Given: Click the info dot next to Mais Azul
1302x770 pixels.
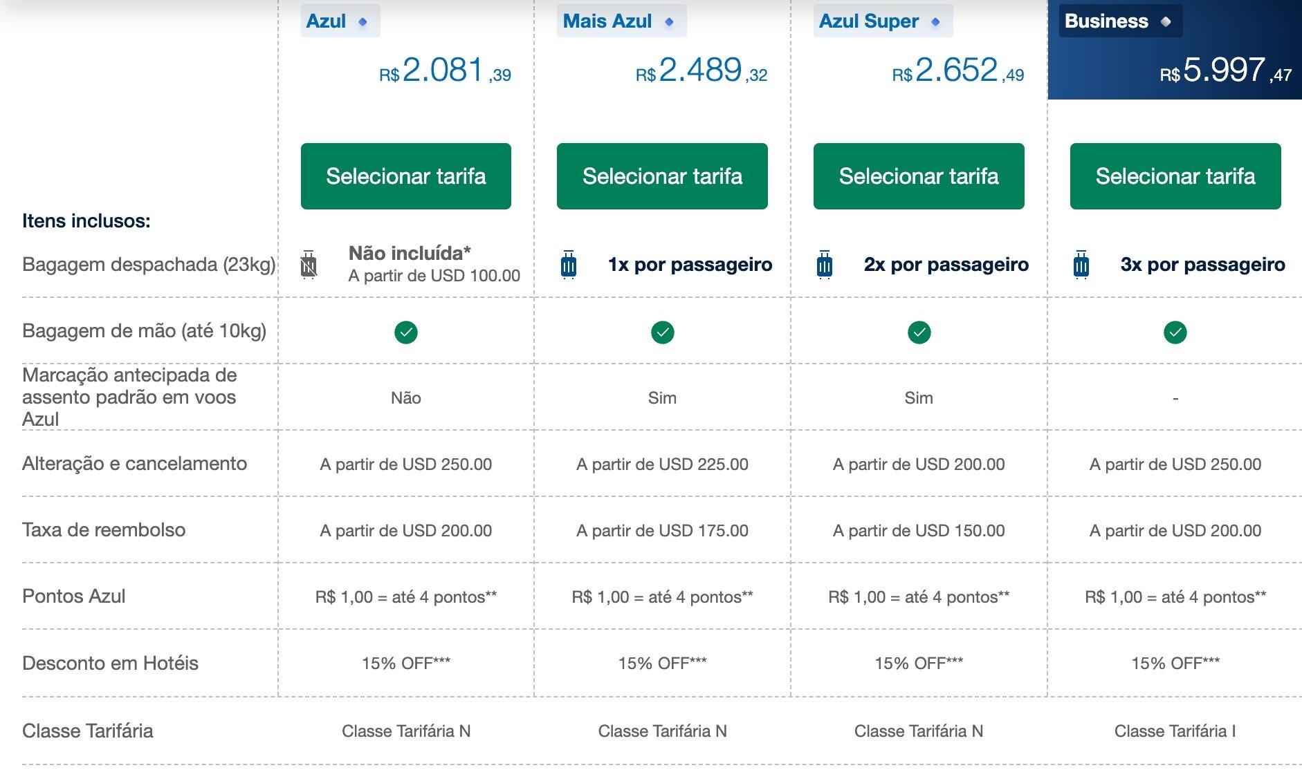Looking at the screenshot, I should click(669, 22).
